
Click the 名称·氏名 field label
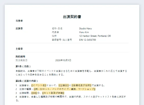[x=57, y=28]
